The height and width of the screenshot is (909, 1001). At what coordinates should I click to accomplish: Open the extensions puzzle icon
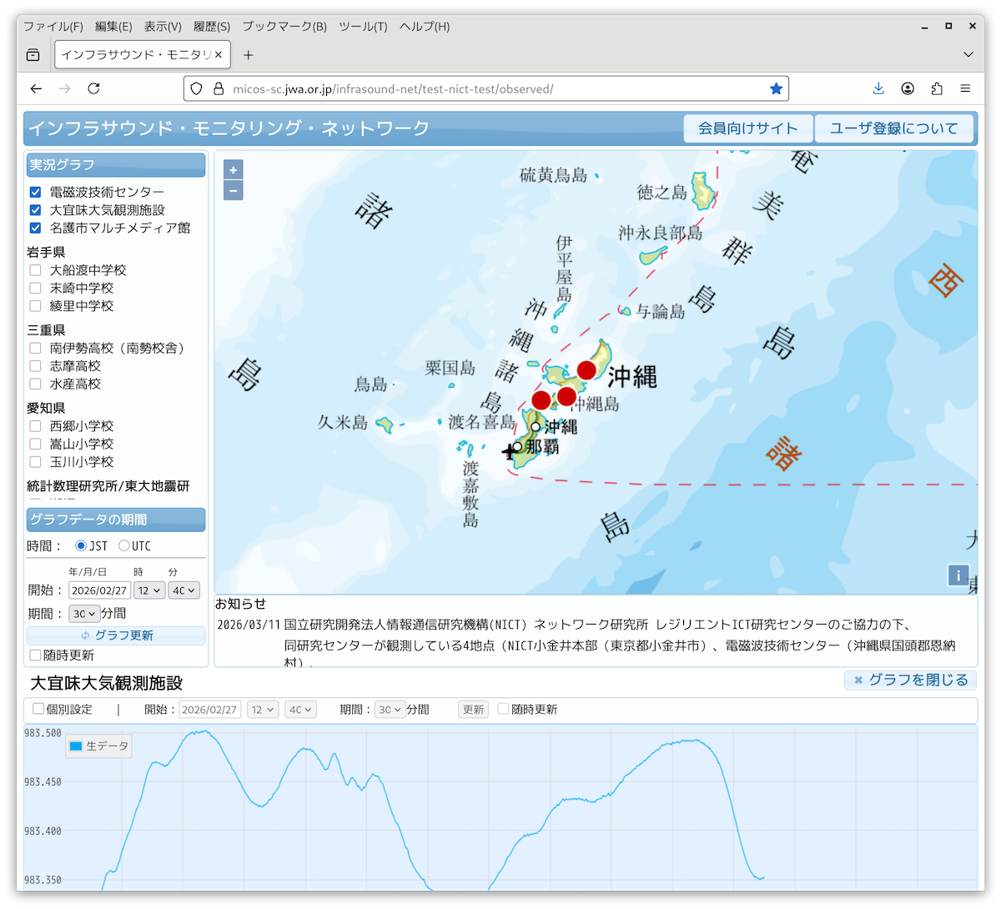tap(936, 88)
